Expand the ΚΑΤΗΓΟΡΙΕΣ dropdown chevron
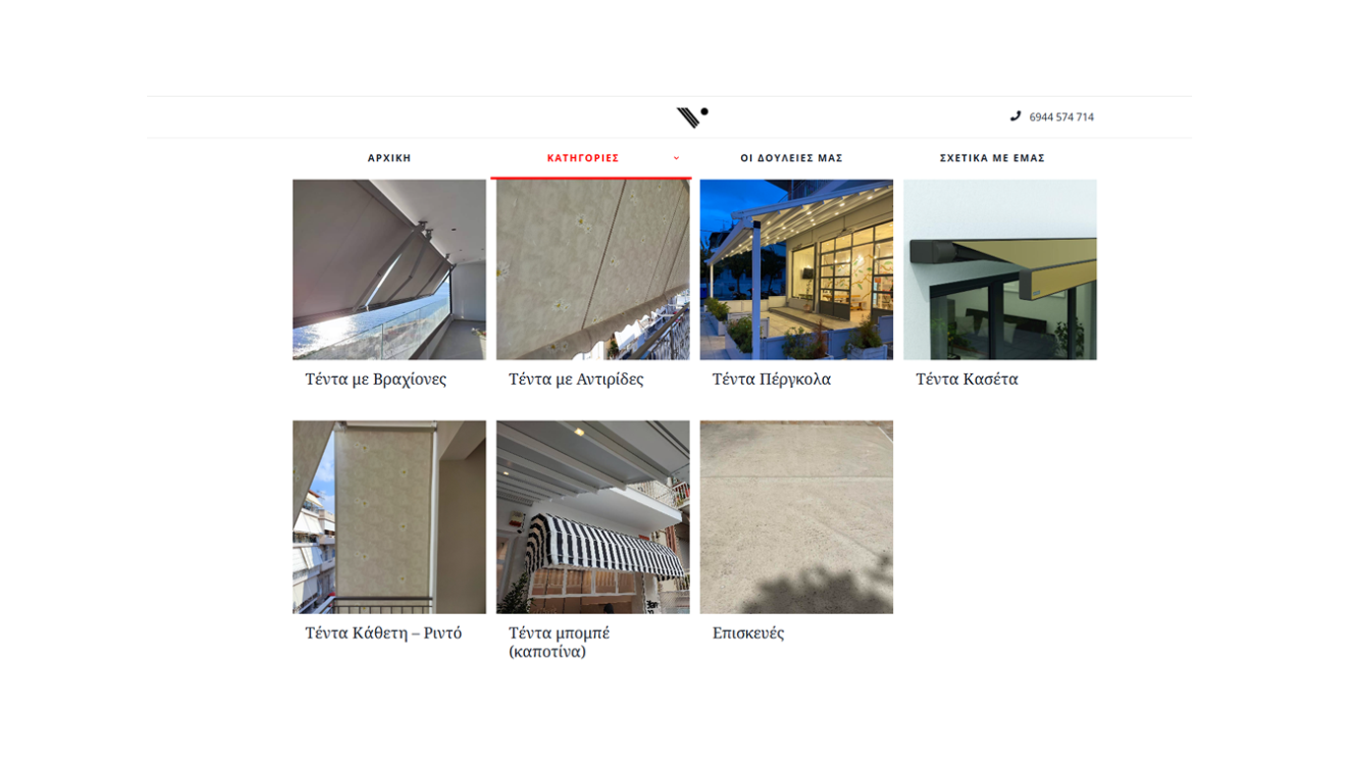1348x758 pixels. pyautogui.click(x=676, y=158)
